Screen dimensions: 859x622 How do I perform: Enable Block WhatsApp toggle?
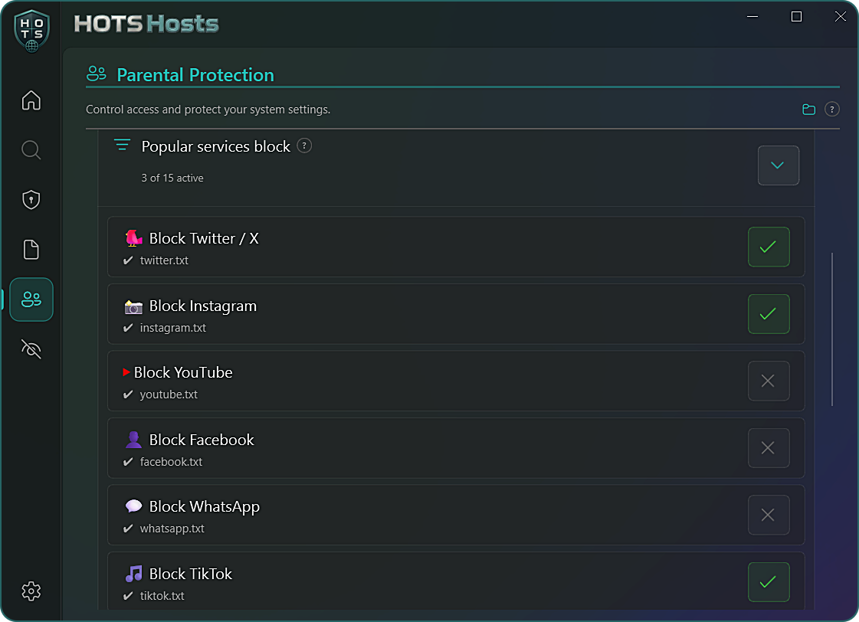pyautogui.click(x=769, y=516)
